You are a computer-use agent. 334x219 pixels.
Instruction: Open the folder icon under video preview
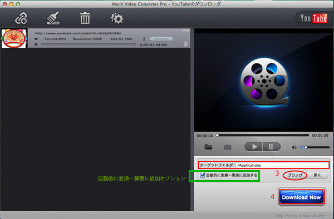point(208,147)
